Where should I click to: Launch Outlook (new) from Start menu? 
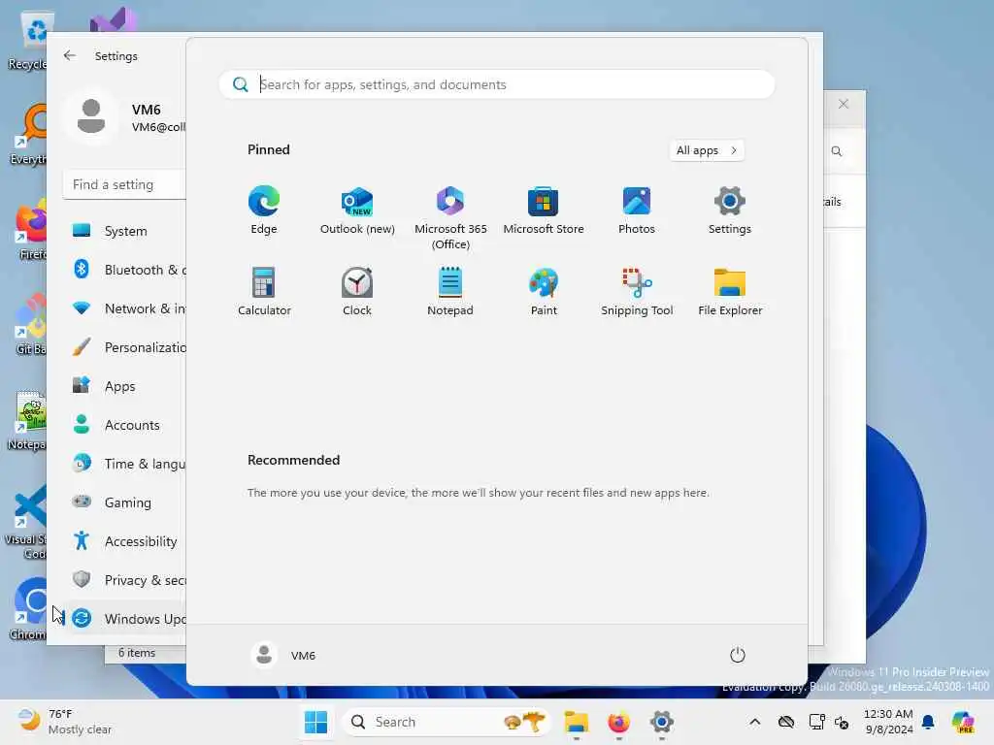[357, 211]
